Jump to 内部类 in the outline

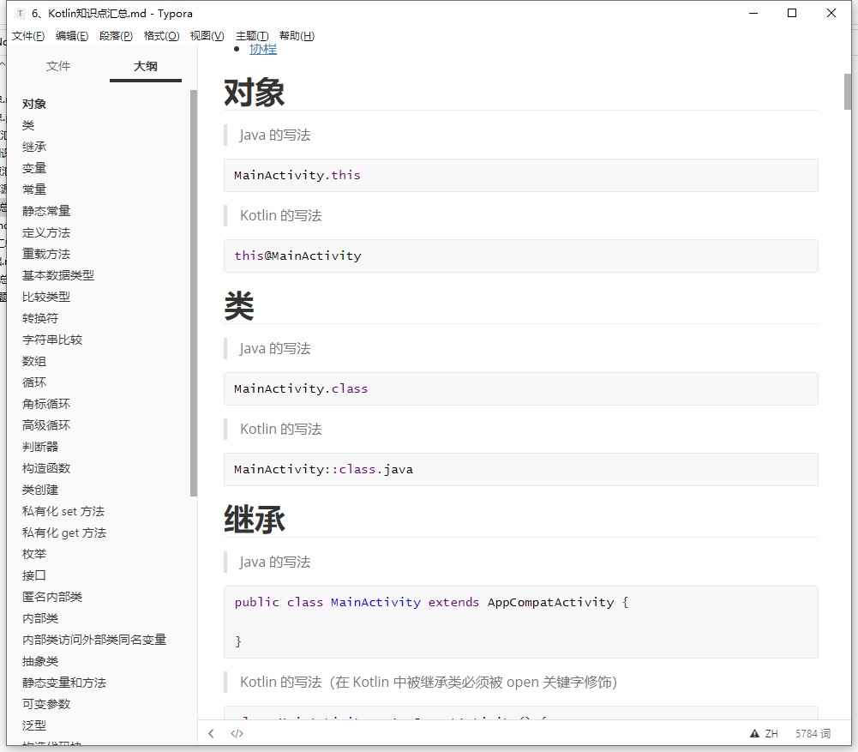[x=40, y=618]
